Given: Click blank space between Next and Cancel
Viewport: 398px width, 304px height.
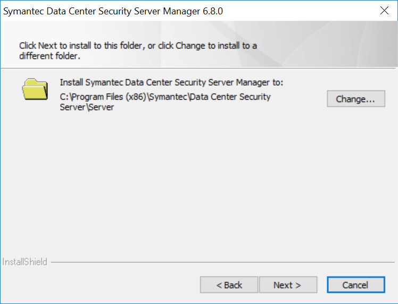Looking at the screenshot, I should 322,285.
